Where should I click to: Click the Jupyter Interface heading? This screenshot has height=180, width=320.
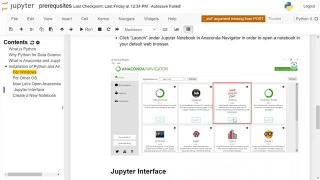coord(138,171)
